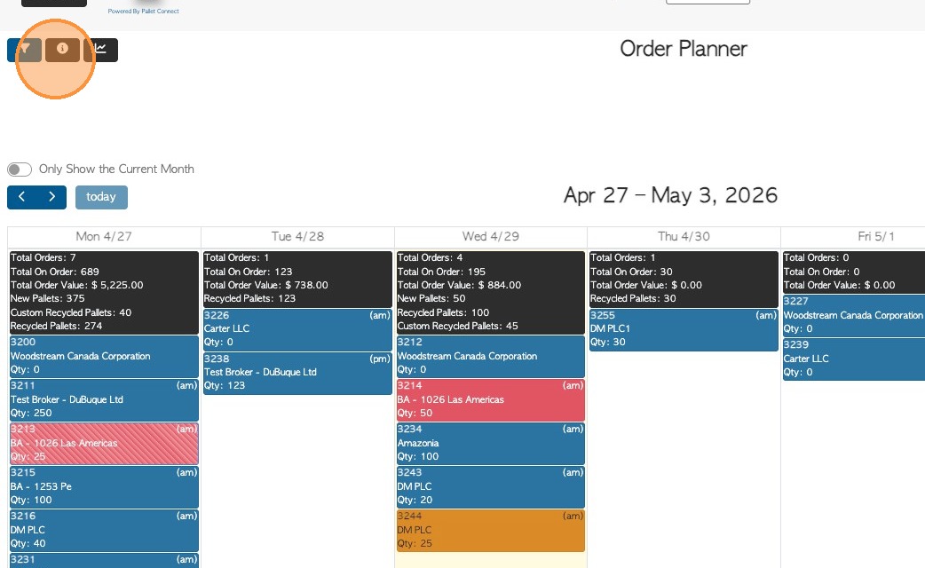The image size is (925, 568).
Task: Click the info circle icon button
Action: click(x=62, y=50)
